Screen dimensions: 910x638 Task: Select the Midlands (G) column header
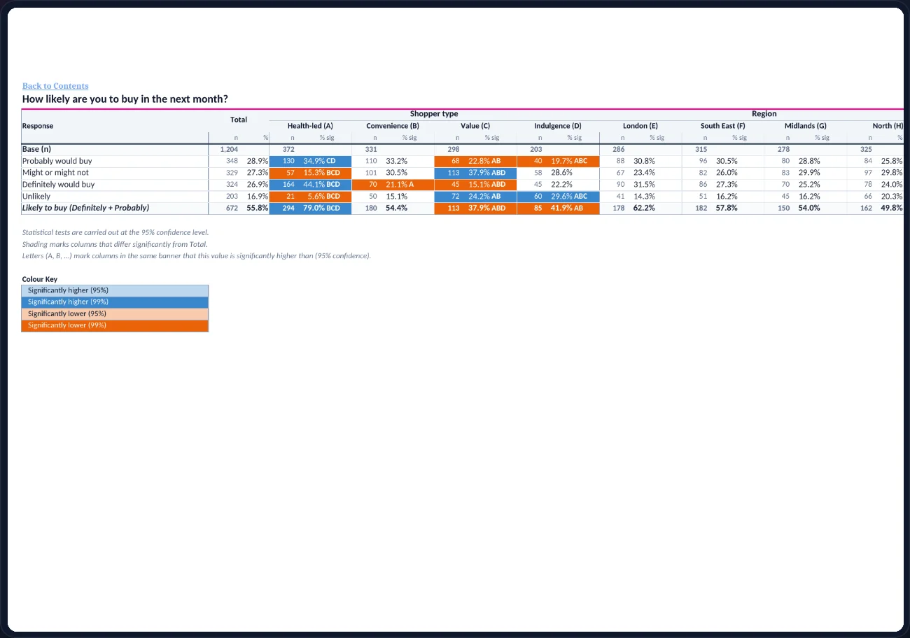tap(806, 126)
